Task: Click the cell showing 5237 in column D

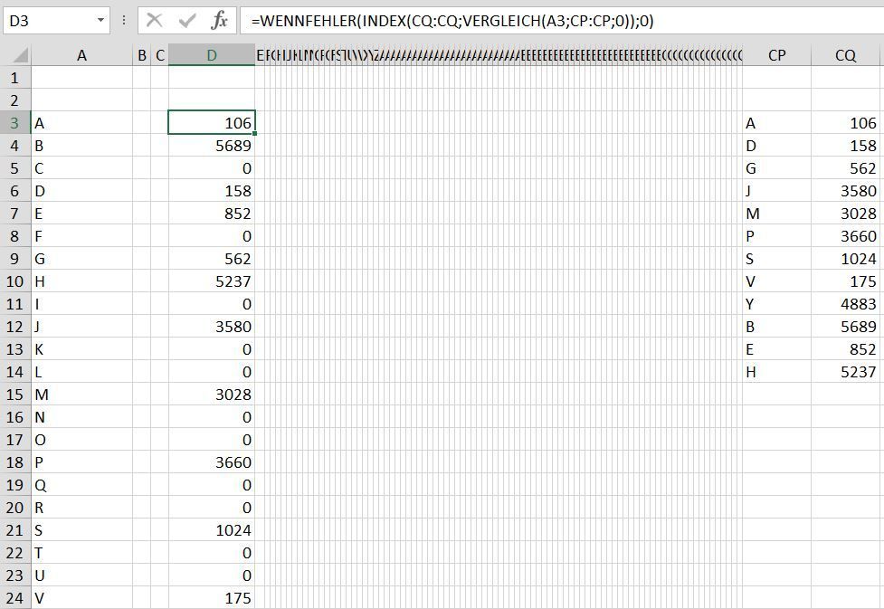Action: (211, 281)
